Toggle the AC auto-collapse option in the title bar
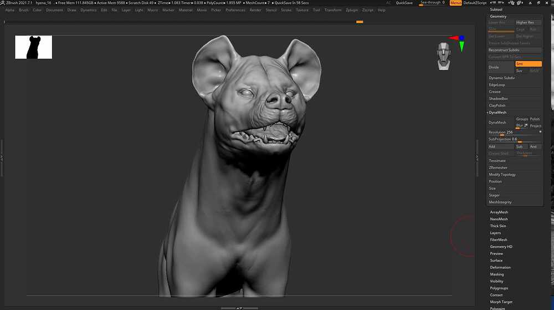Image resolution: width=554 pixels, height=310 pixels. pos(389,3)
